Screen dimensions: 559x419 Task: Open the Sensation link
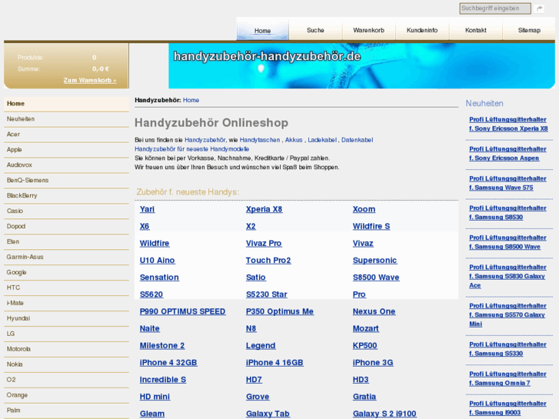click(159, 278)
